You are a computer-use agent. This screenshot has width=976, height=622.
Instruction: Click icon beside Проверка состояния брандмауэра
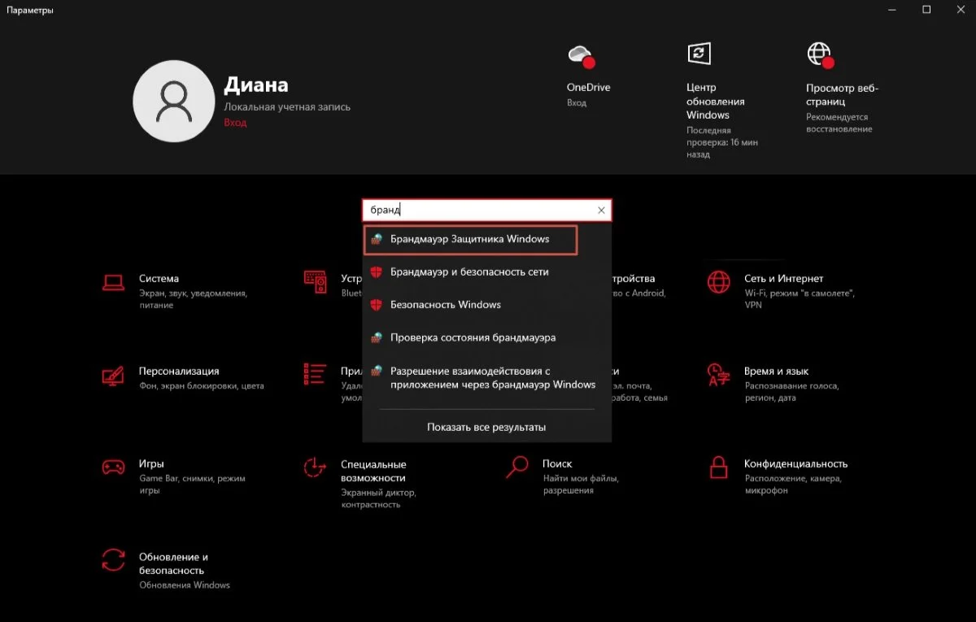pos(376,337)
